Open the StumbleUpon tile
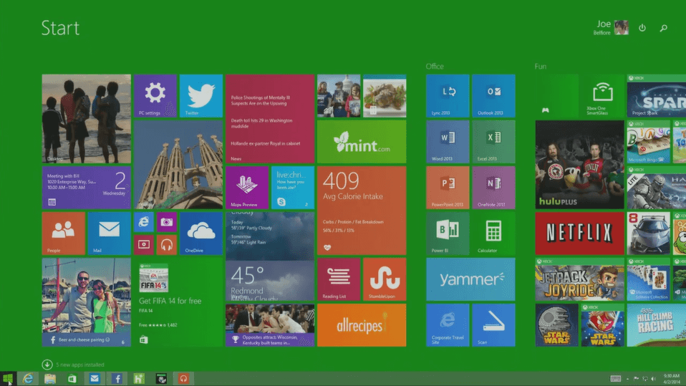Screen dimensions: 686x386 point(385,279)
